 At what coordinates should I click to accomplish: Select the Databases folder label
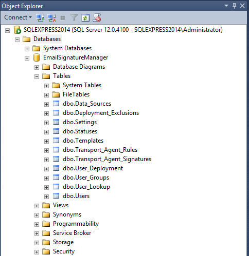47,39
